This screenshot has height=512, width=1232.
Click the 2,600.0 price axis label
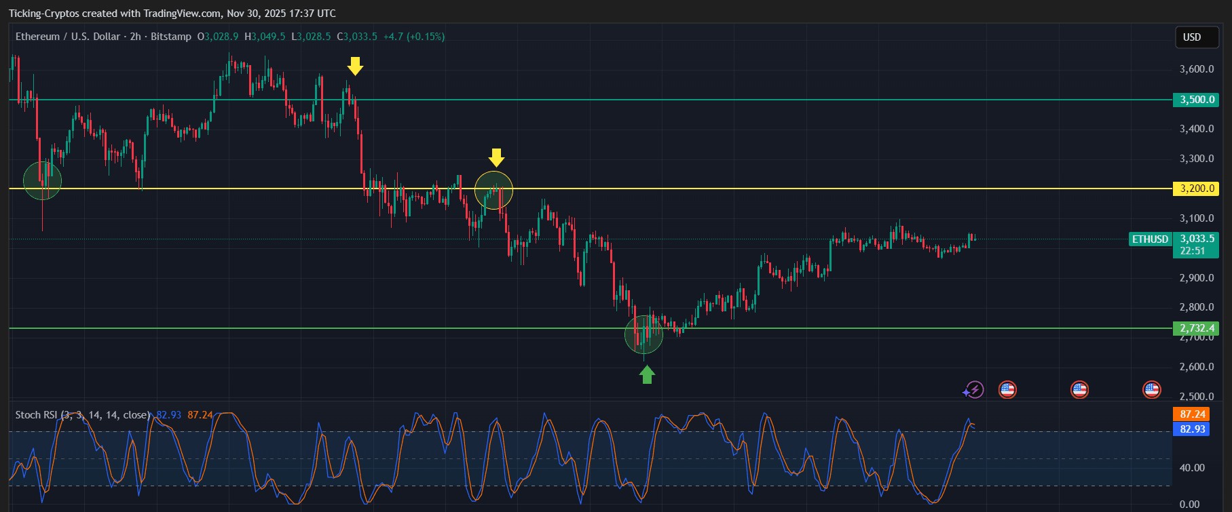(1197, 367)
